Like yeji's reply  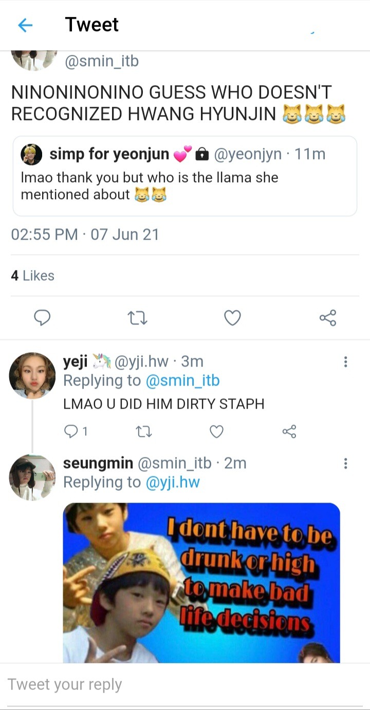click(x=217, y=432)
